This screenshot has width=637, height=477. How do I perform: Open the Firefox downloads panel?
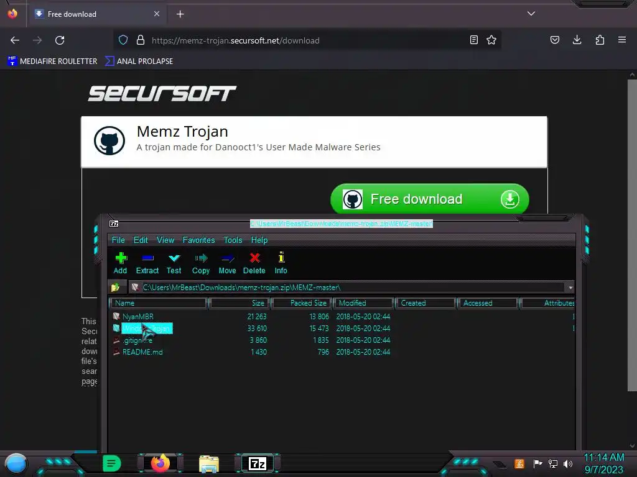(577, 40)
